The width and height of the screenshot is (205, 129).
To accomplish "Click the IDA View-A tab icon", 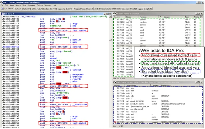I will coord(2,9).
